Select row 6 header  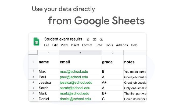pyautogui.click(x=33, y=93)
